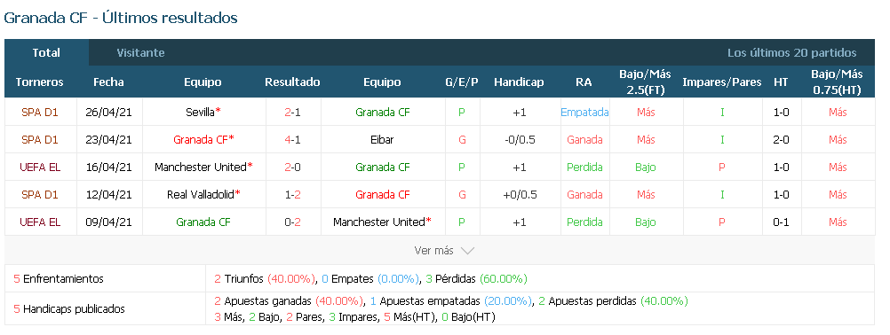Open Manchester United in the 16/04/21 row
The width and height of the screenshot is (890, 335).
pos(201,167)
